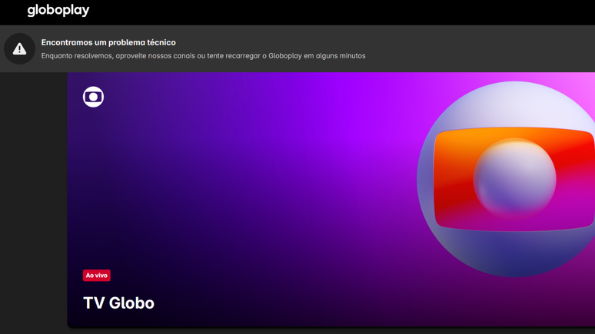Click the small white Globo logo icon

[x=93, y=97]
